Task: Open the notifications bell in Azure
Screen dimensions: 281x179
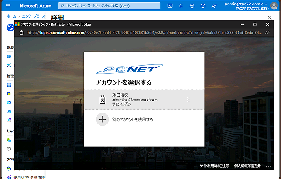Action: (x=181, y=6)
